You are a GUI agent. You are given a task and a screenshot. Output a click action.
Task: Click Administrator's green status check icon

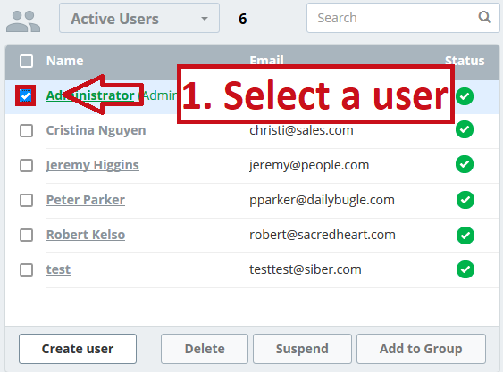click(x=465, y=96)
